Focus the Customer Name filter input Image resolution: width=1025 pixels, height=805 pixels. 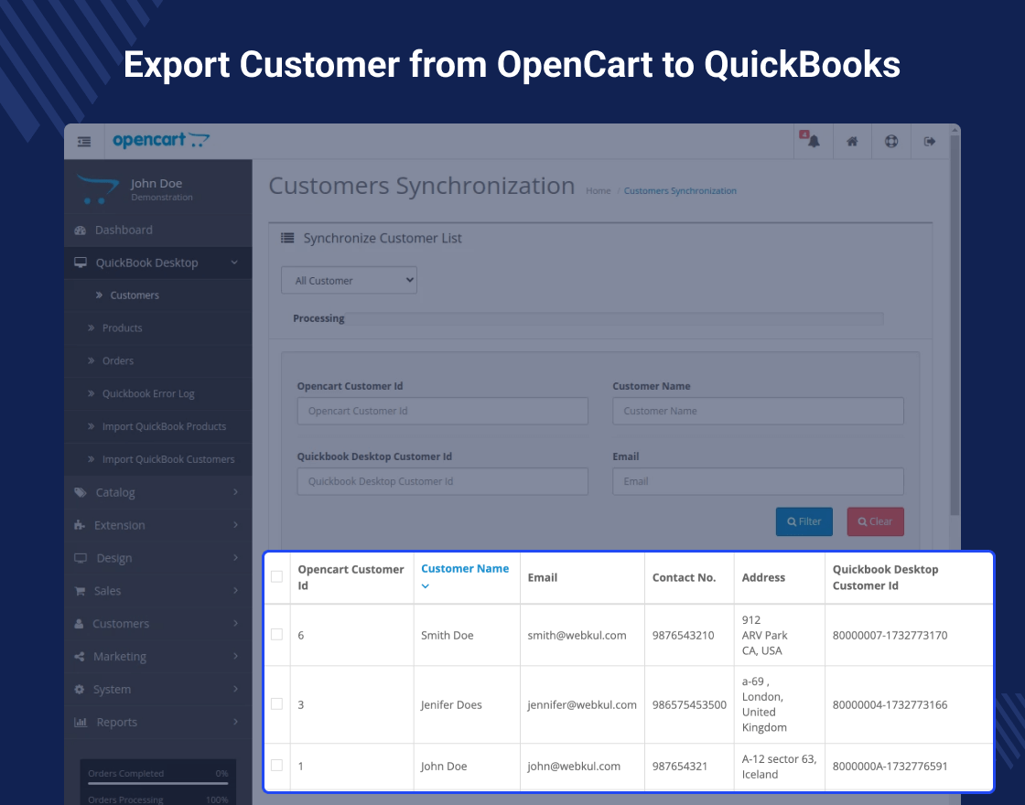[759, 411]
